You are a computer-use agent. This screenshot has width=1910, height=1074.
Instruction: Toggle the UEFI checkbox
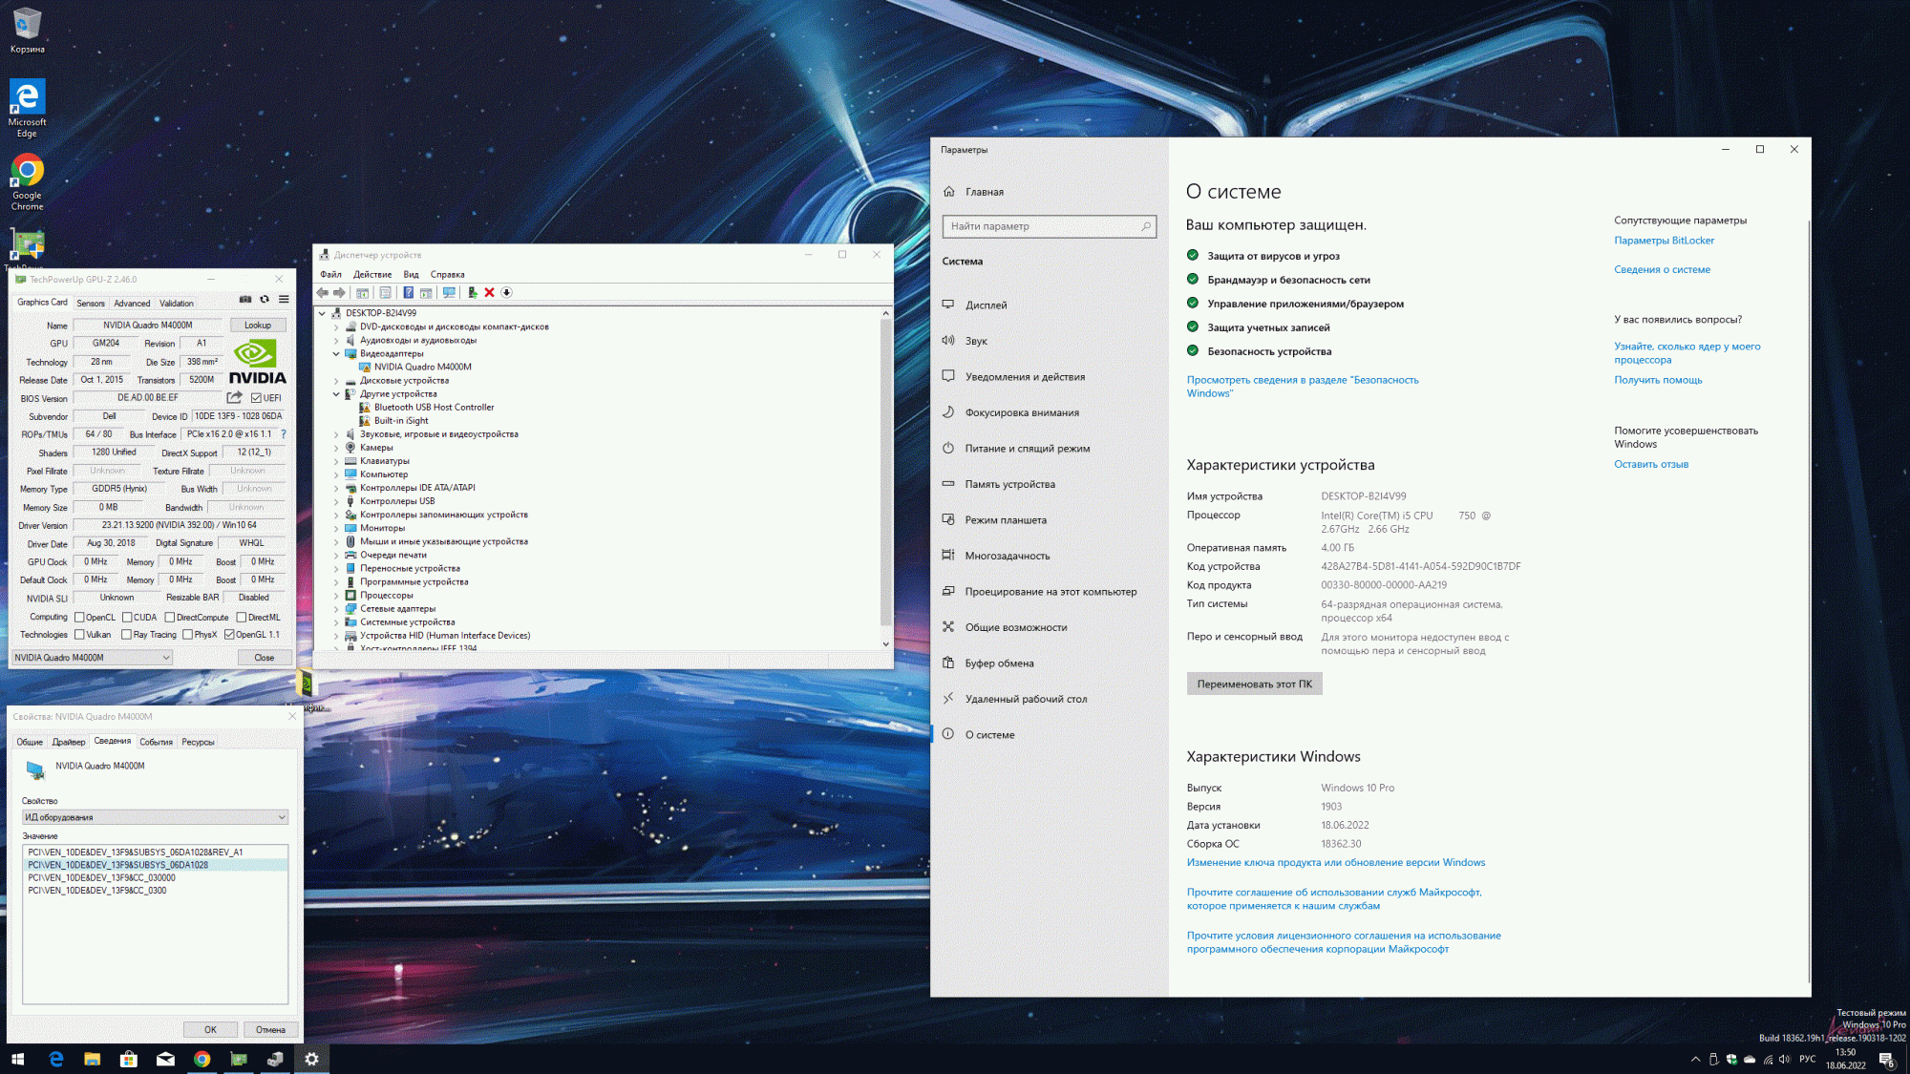click(256, 398)
